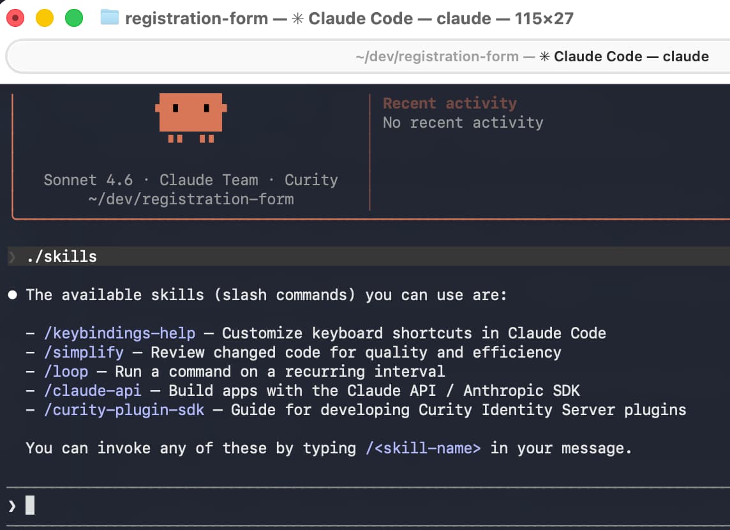Click the green zoom window button
The width and height of the screenshot is (730, 530).
(73, 18)
